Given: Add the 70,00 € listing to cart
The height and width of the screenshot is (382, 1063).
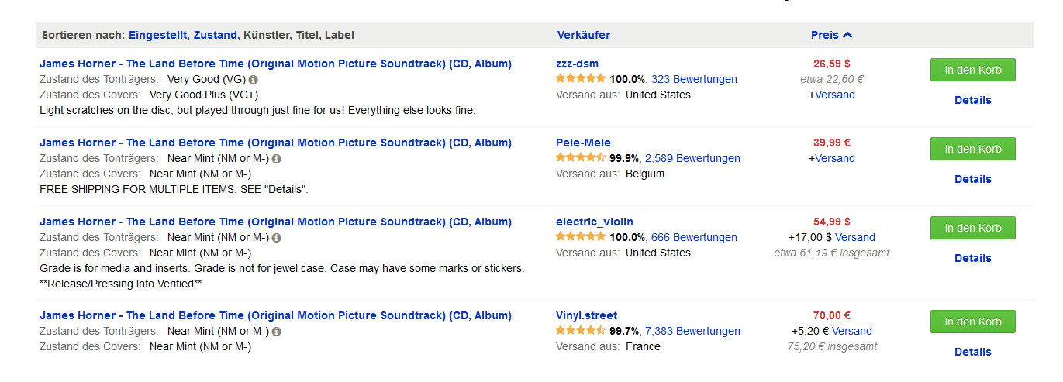Looking at the screenshot, I should pyautogui.click(x=973, y=322).
